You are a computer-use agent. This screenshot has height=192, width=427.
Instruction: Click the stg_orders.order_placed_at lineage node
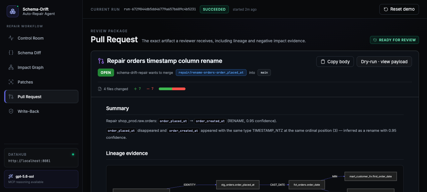[x=238, y=185]
